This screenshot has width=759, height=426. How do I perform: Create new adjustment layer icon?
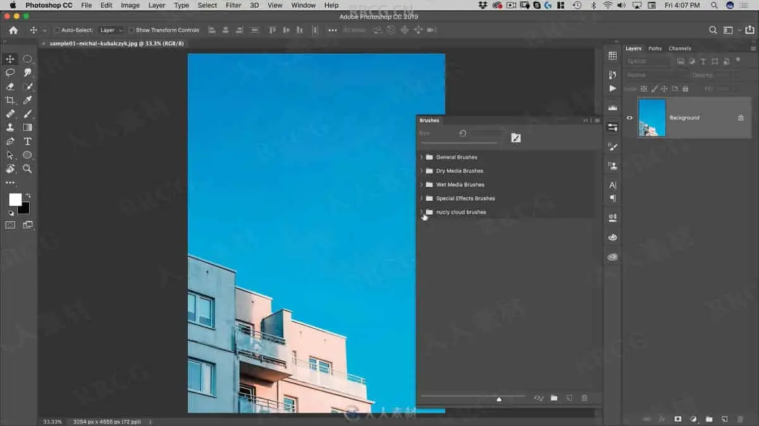(693, 419)
